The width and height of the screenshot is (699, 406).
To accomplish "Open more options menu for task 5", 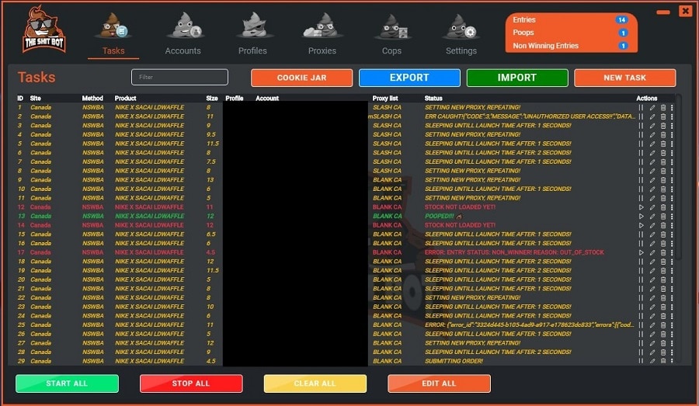I will tap(672, 144).
